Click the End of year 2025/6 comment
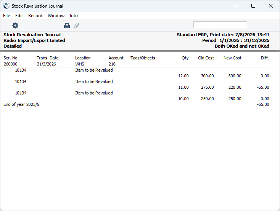This screenshot has height=211, width=280. click(21, 104)
